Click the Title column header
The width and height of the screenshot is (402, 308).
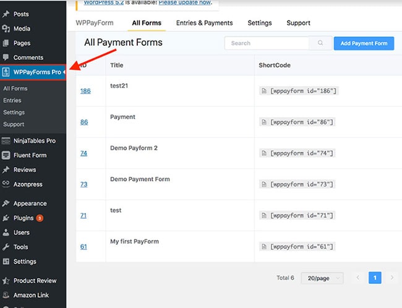point(117,65)
